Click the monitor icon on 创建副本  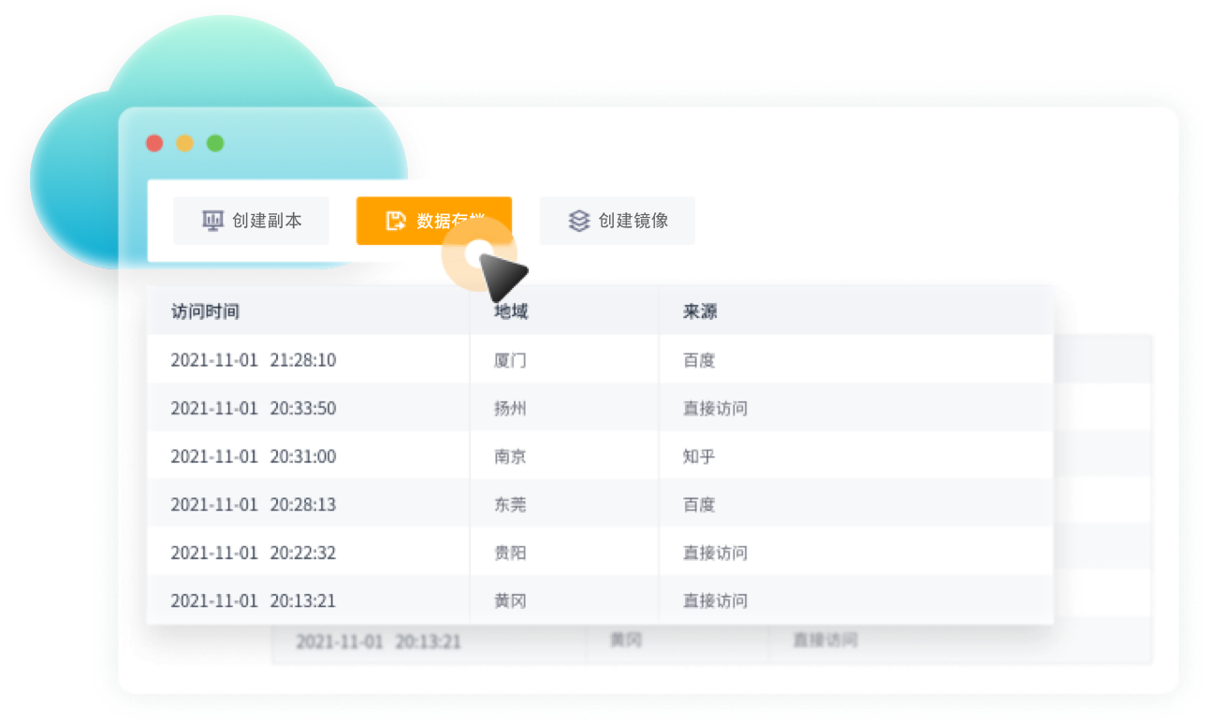(212, 221)
